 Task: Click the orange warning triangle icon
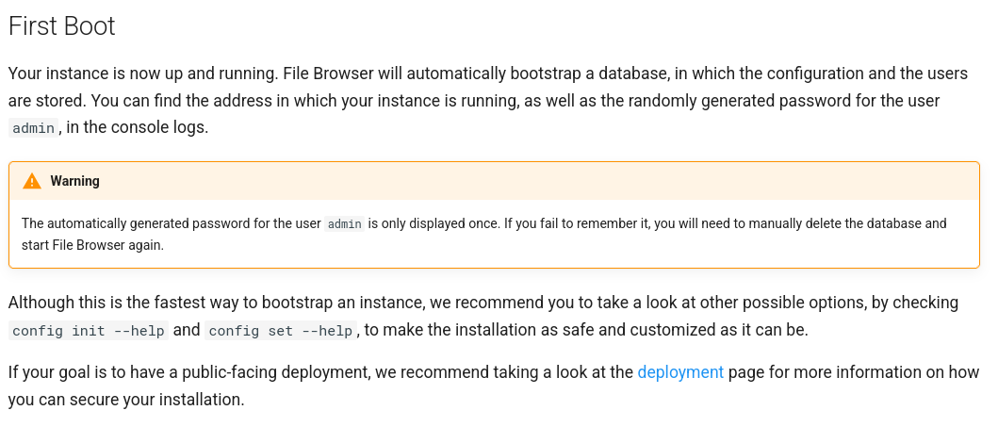(x=32, y=181)
